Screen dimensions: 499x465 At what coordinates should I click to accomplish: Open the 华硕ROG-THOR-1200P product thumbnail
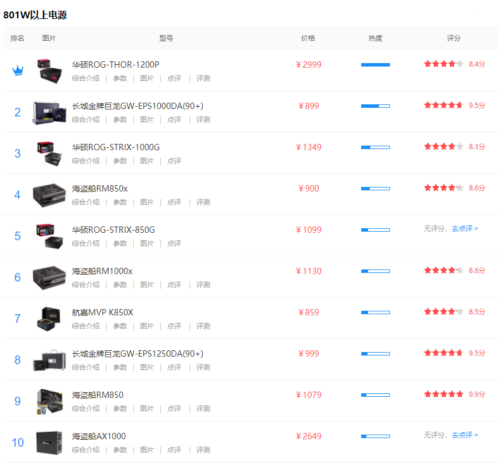tap(49, 71)
